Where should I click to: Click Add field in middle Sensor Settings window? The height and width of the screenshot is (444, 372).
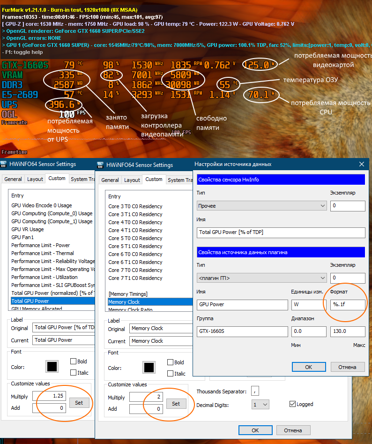point(146,409)
